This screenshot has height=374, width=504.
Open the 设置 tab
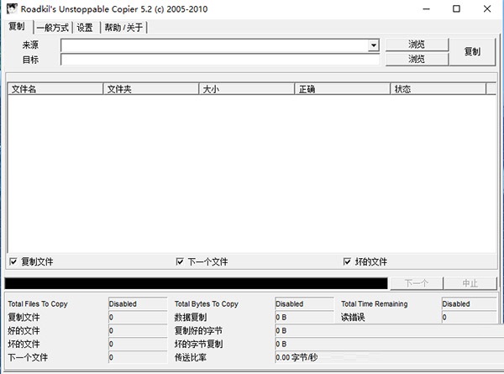click(85, 27)
